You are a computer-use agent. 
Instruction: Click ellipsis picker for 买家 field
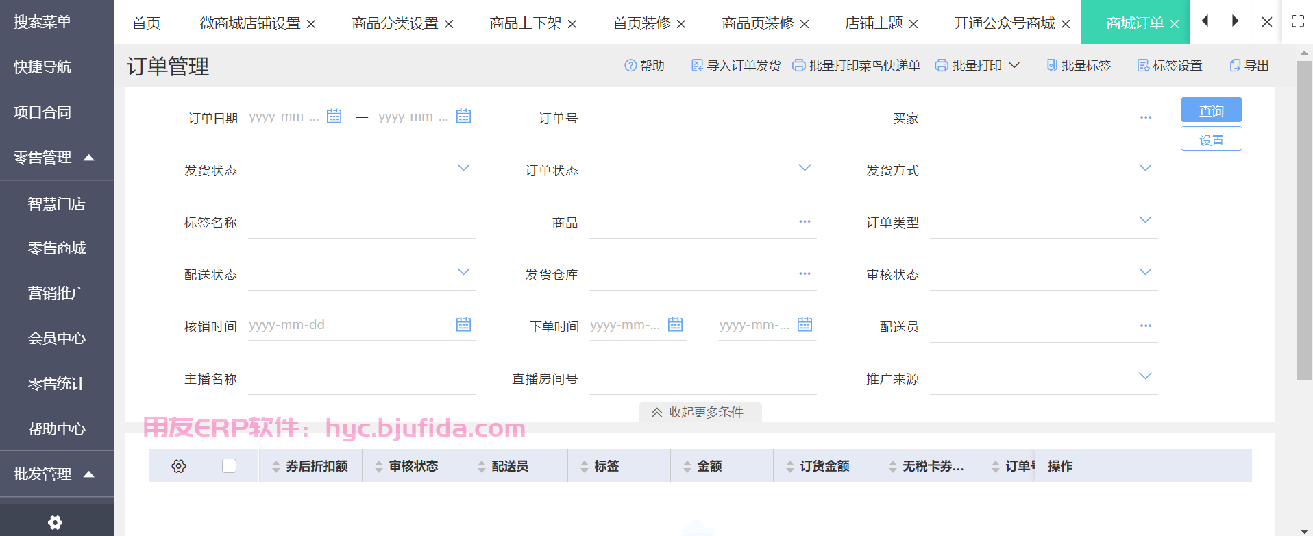pos(1146,117)
